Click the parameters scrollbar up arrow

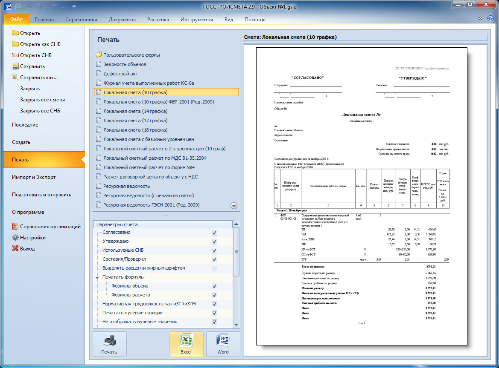coord(236,224)
